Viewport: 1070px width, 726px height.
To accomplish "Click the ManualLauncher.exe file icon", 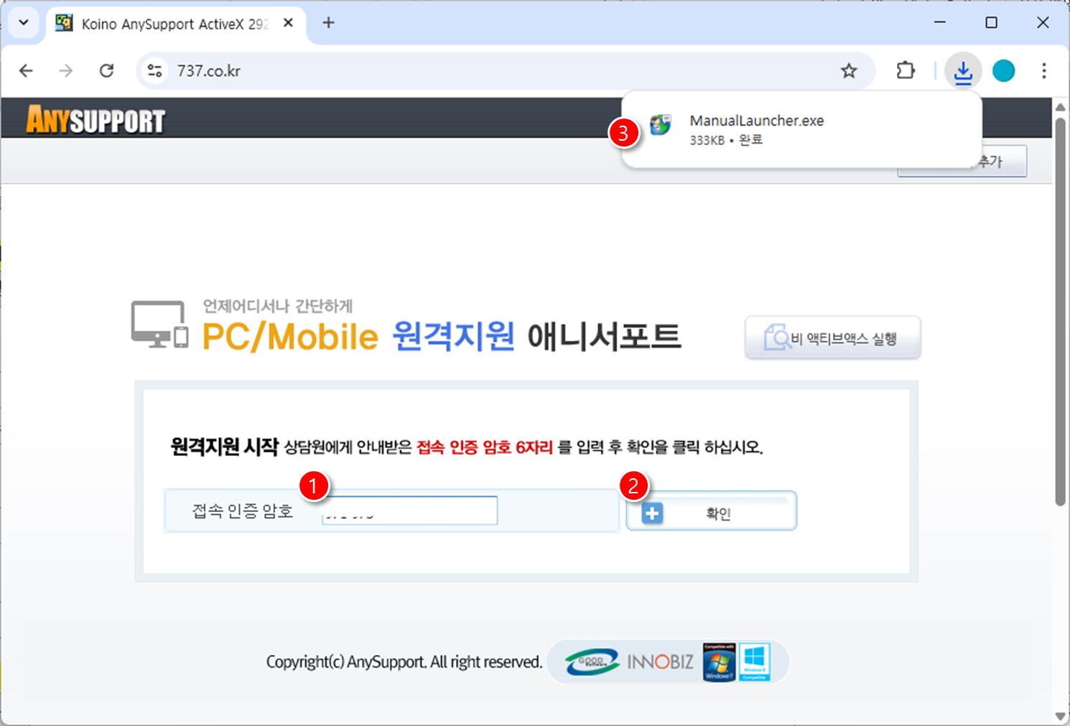I will [661, 125].
